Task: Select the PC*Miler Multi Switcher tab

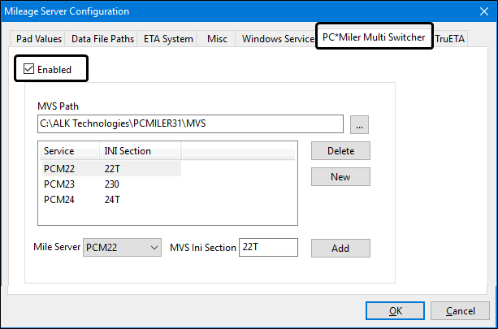Action: point(373,37)
